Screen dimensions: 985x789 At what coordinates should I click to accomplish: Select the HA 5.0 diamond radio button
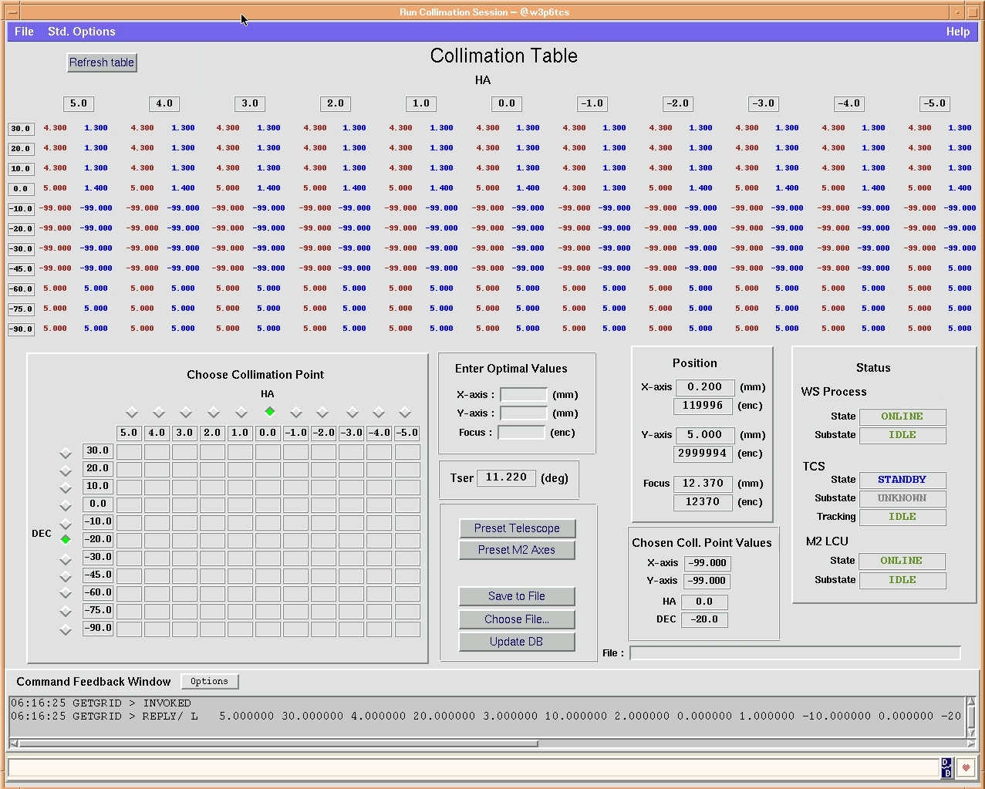click(132, 412)
